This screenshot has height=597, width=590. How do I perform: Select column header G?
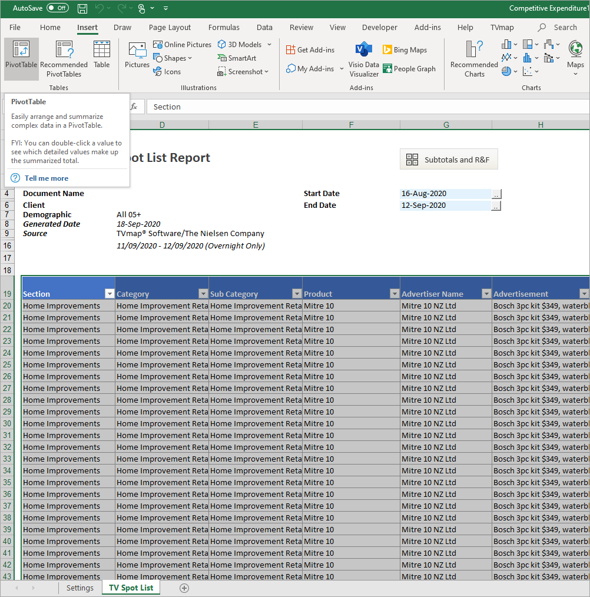pyautogui.click(x=446, y=125)
